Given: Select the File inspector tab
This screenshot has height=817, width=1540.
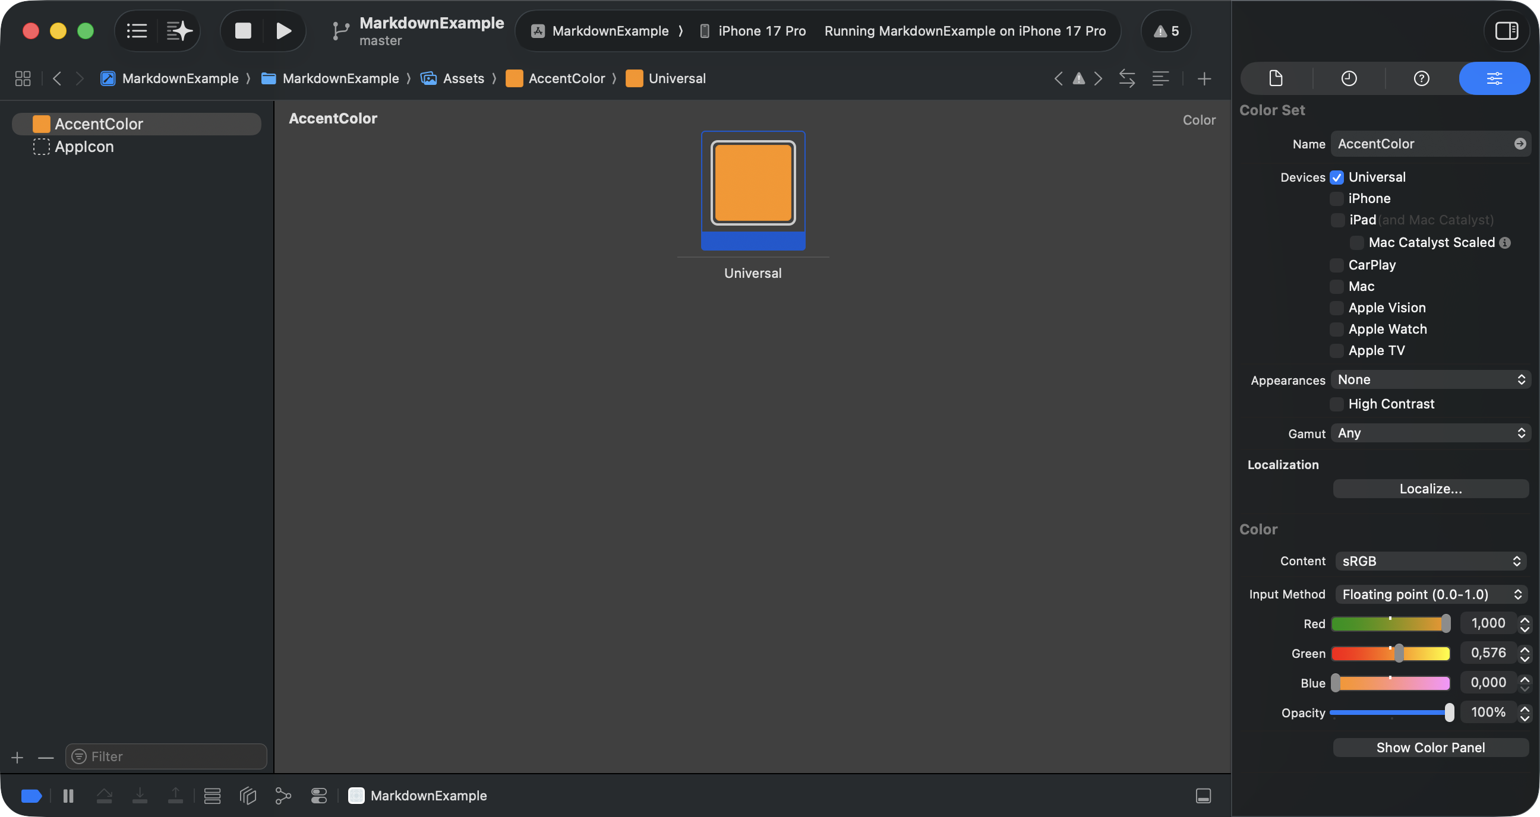Looking at the screenshot, I should click(x=1276, y=78).
